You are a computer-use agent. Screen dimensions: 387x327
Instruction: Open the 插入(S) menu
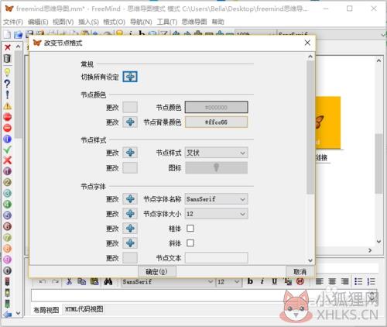pyautogui.click(x=88, y=22)
